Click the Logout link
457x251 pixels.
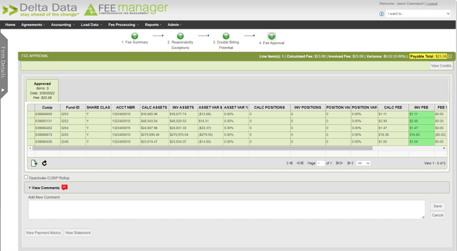(x=432, y=4)
